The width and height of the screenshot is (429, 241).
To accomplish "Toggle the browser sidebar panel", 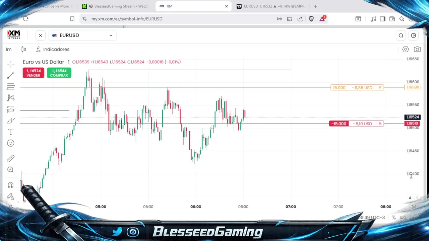I will click(x=383, y=19).
